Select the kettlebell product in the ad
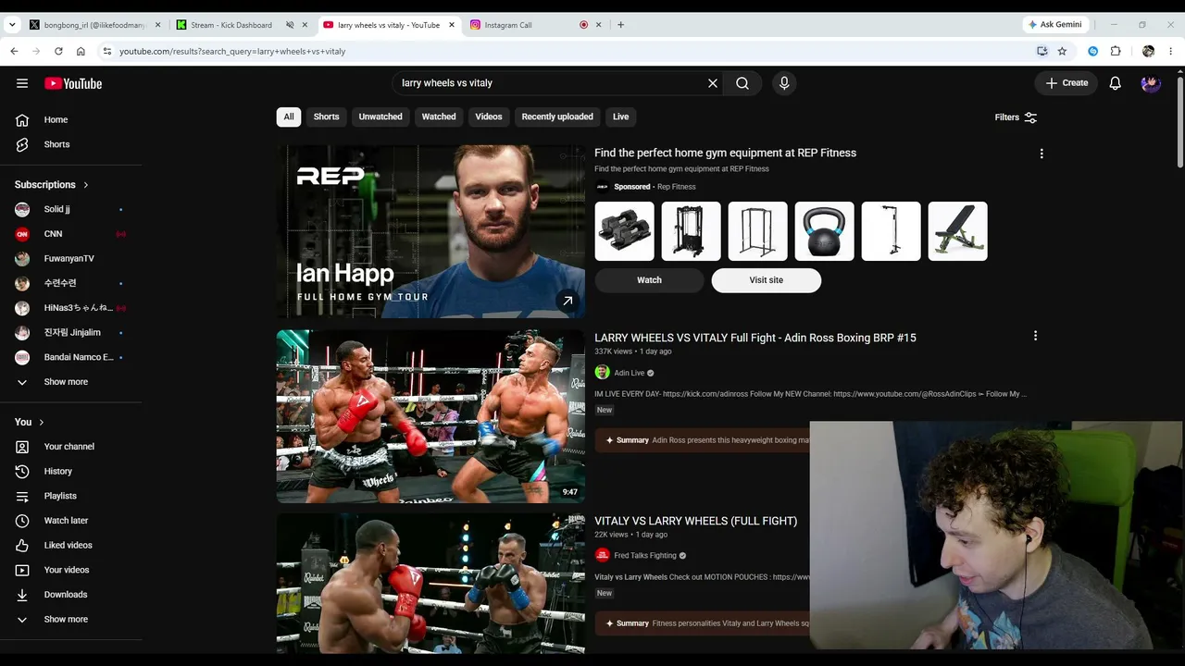Viewport: 1185px width, 666px height. (825, 231)
